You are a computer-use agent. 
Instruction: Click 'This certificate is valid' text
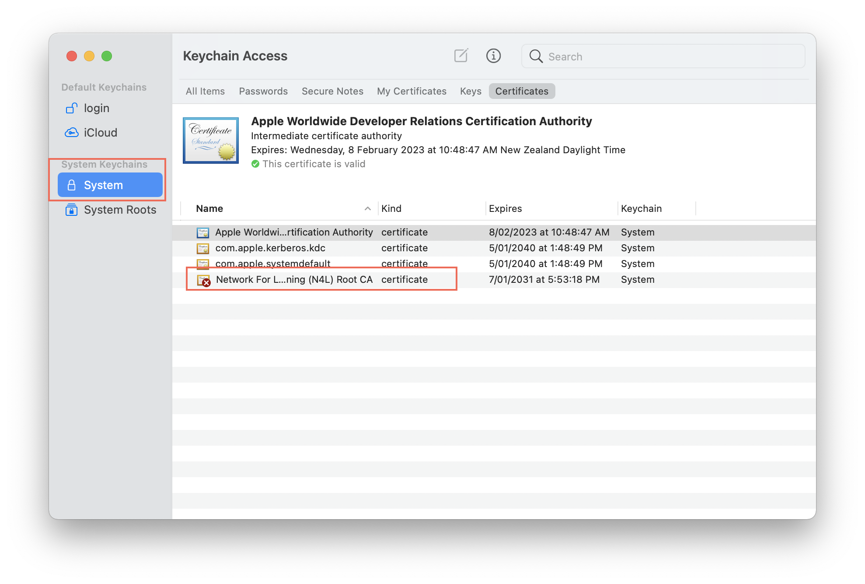pyautogui.click(x=314, y=164)
